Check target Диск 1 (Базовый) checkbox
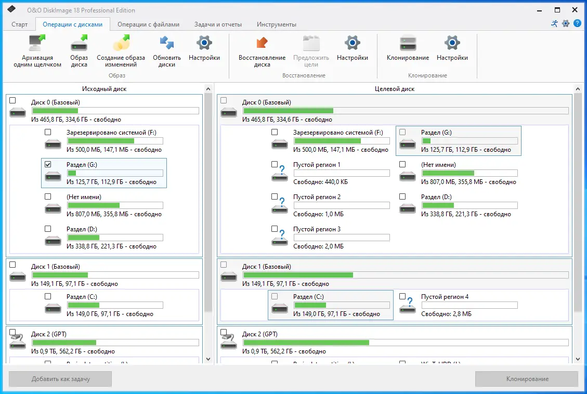Screen dimensions: 587x394 (x=224, y=265)
